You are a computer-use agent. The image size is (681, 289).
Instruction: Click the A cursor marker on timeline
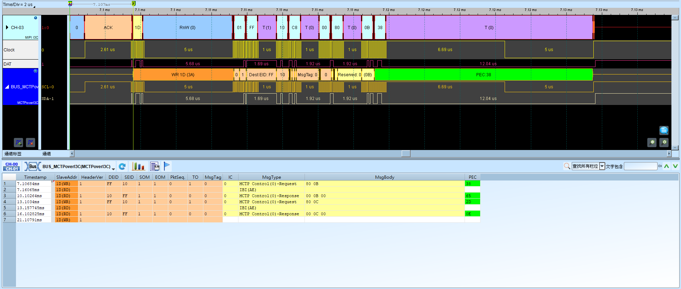coord(70,4)
